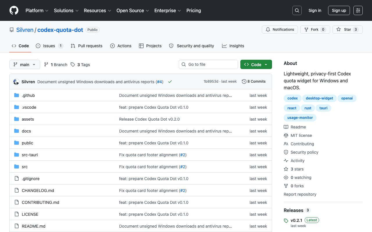Open the .github folder

pos(28,95)
